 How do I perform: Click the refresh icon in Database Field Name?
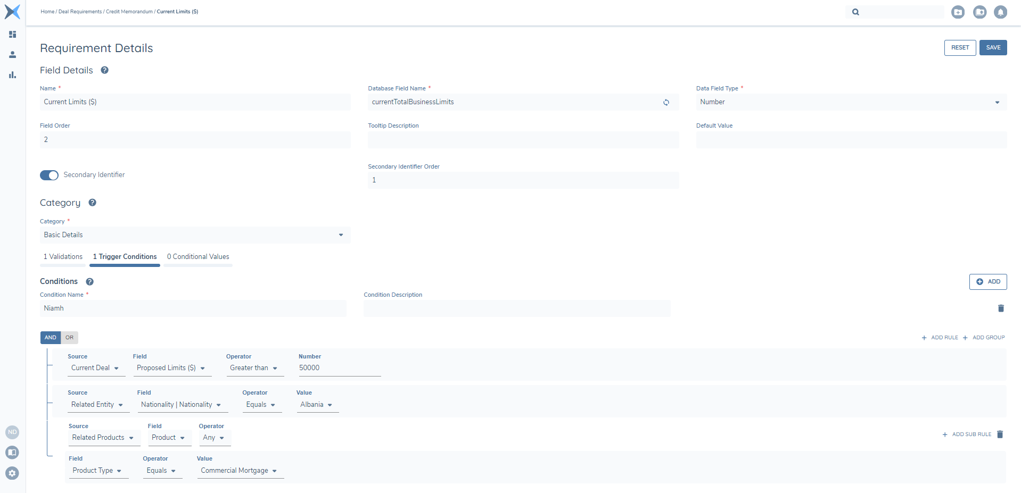666,103
